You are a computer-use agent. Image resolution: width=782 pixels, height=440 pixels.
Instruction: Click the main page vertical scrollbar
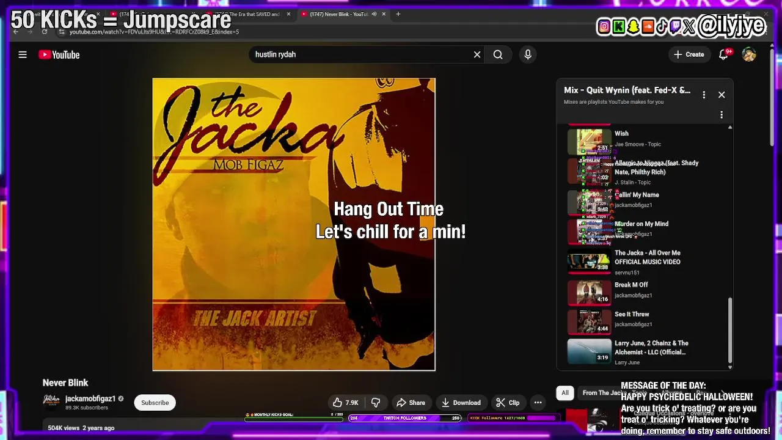click(772, 98)
